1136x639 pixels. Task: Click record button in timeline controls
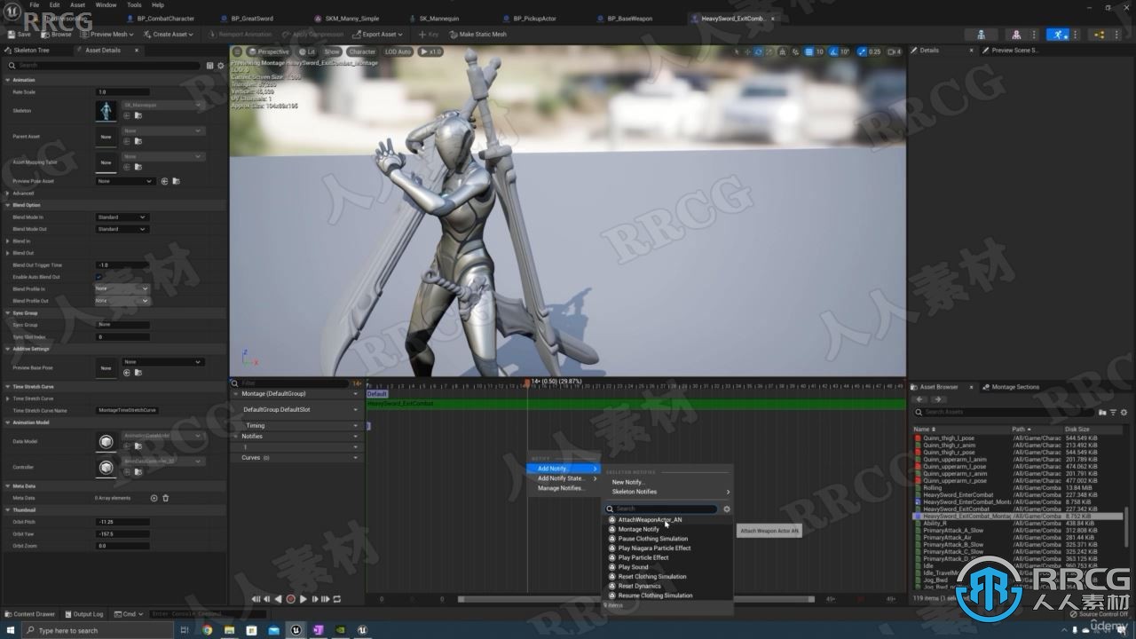coord(290,599)
